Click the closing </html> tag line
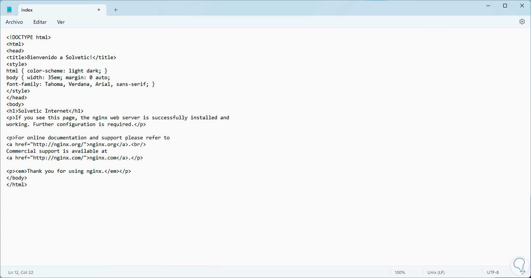 pos(17,185)
